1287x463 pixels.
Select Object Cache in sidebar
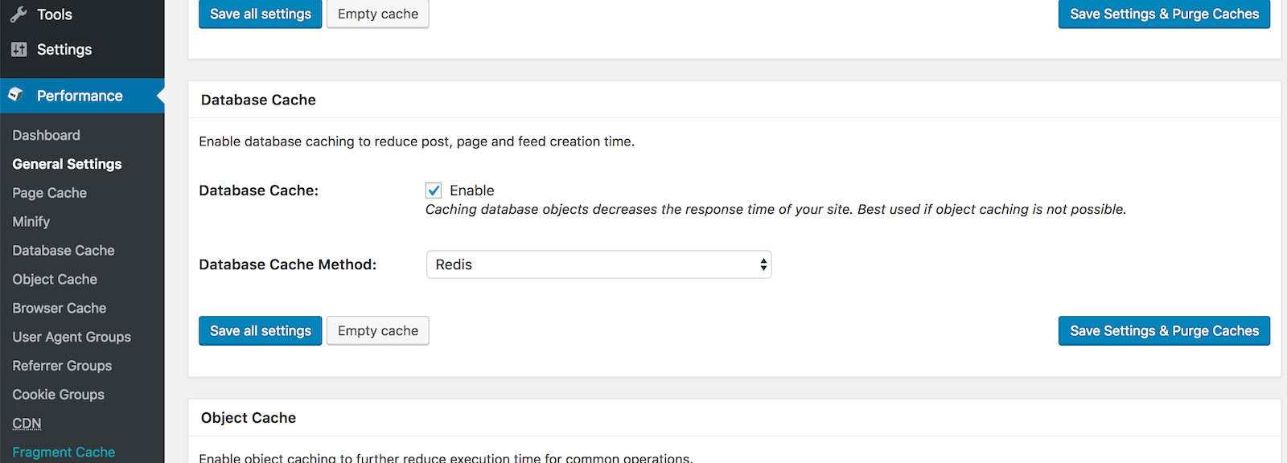(x=55, y=280)
